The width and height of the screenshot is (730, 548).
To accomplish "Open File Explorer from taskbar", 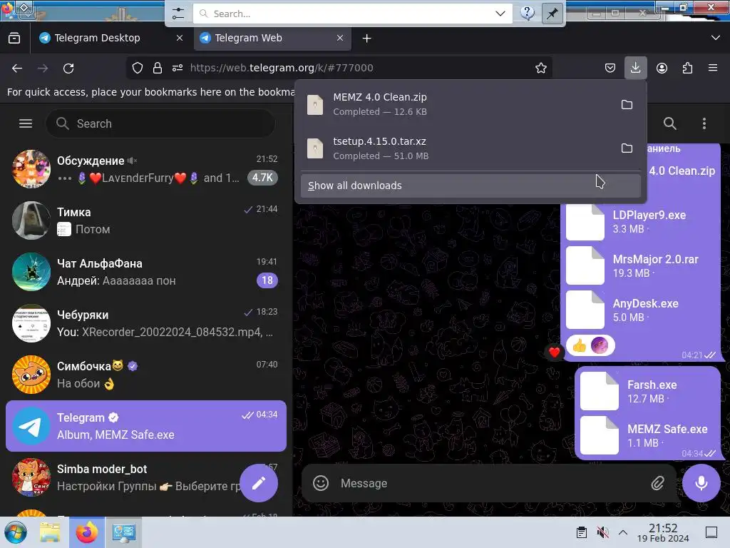I will (50, 532).
